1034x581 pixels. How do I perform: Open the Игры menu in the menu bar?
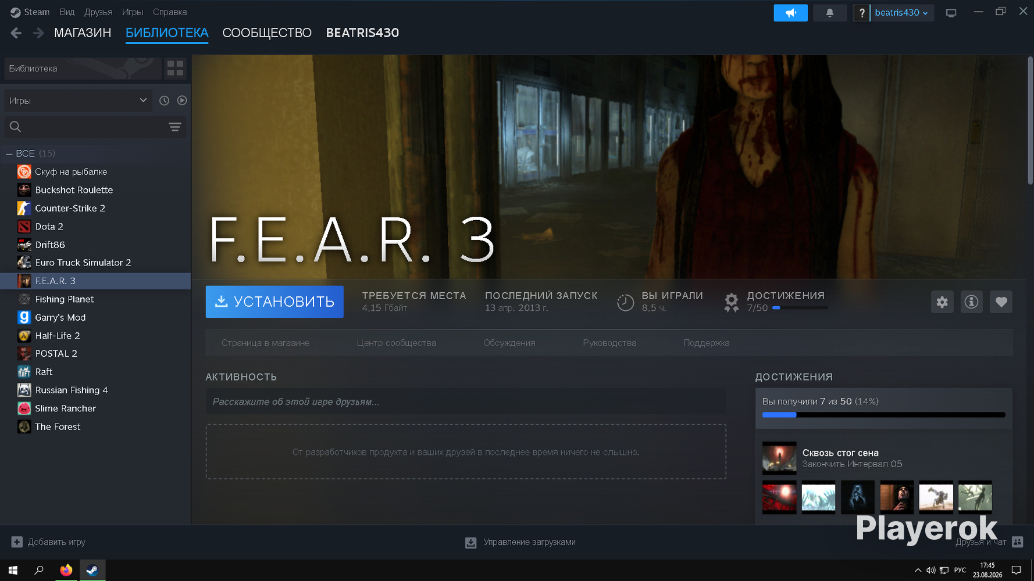pyautogui.click(x=133, y=12)
